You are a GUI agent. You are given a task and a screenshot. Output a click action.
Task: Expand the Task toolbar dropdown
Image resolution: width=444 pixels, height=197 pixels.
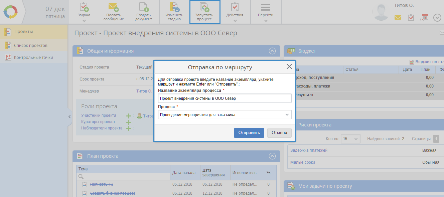[x=84, y=21]
